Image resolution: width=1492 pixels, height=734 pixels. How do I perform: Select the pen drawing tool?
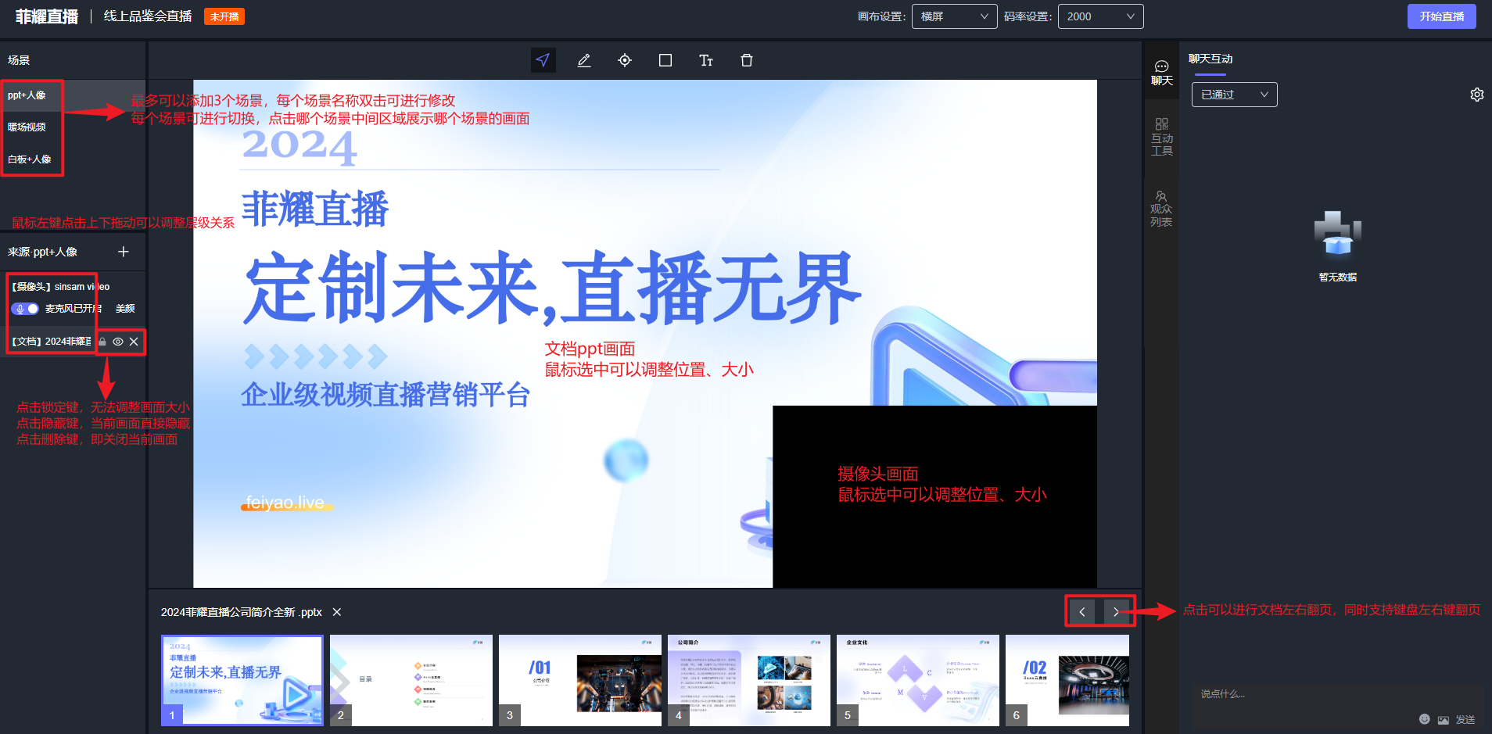pyautogui.click(x=583, y=60)
